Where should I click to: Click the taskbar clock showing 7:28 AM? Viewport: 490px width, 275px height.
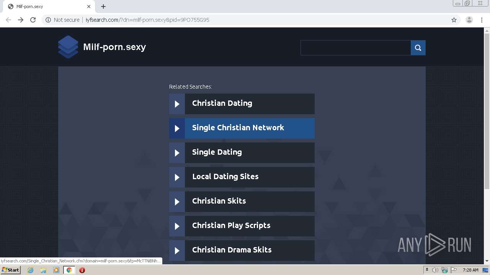pyautogui.click(x=470, y=270)
